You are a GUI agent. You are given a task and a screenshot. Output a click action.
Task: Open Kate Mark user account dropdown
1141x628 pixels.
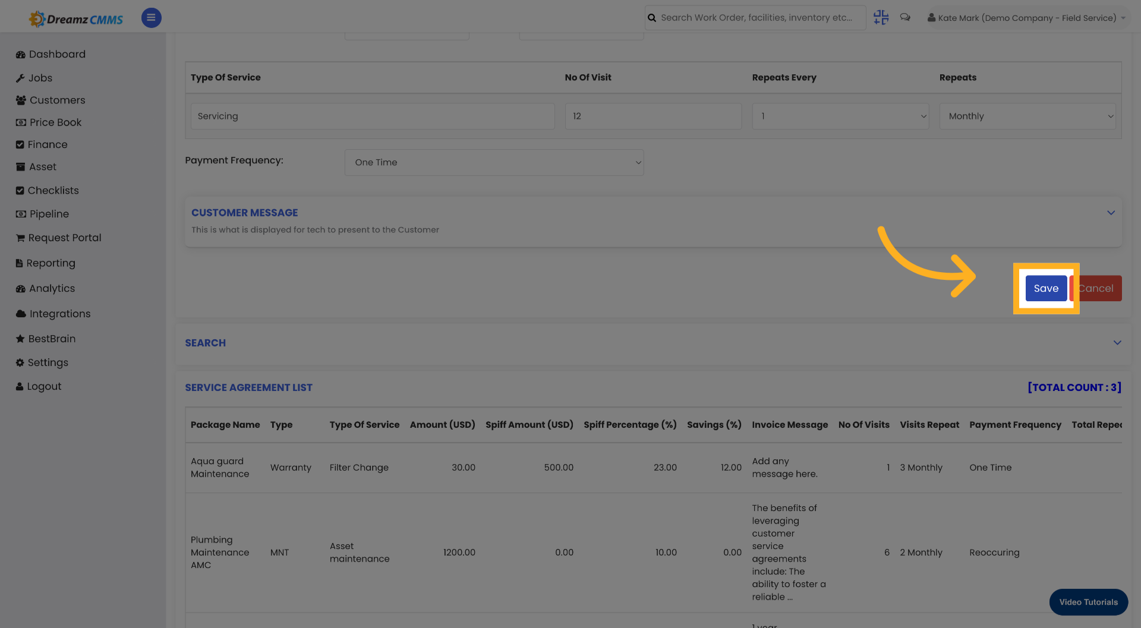click(x=1026, y=18)
